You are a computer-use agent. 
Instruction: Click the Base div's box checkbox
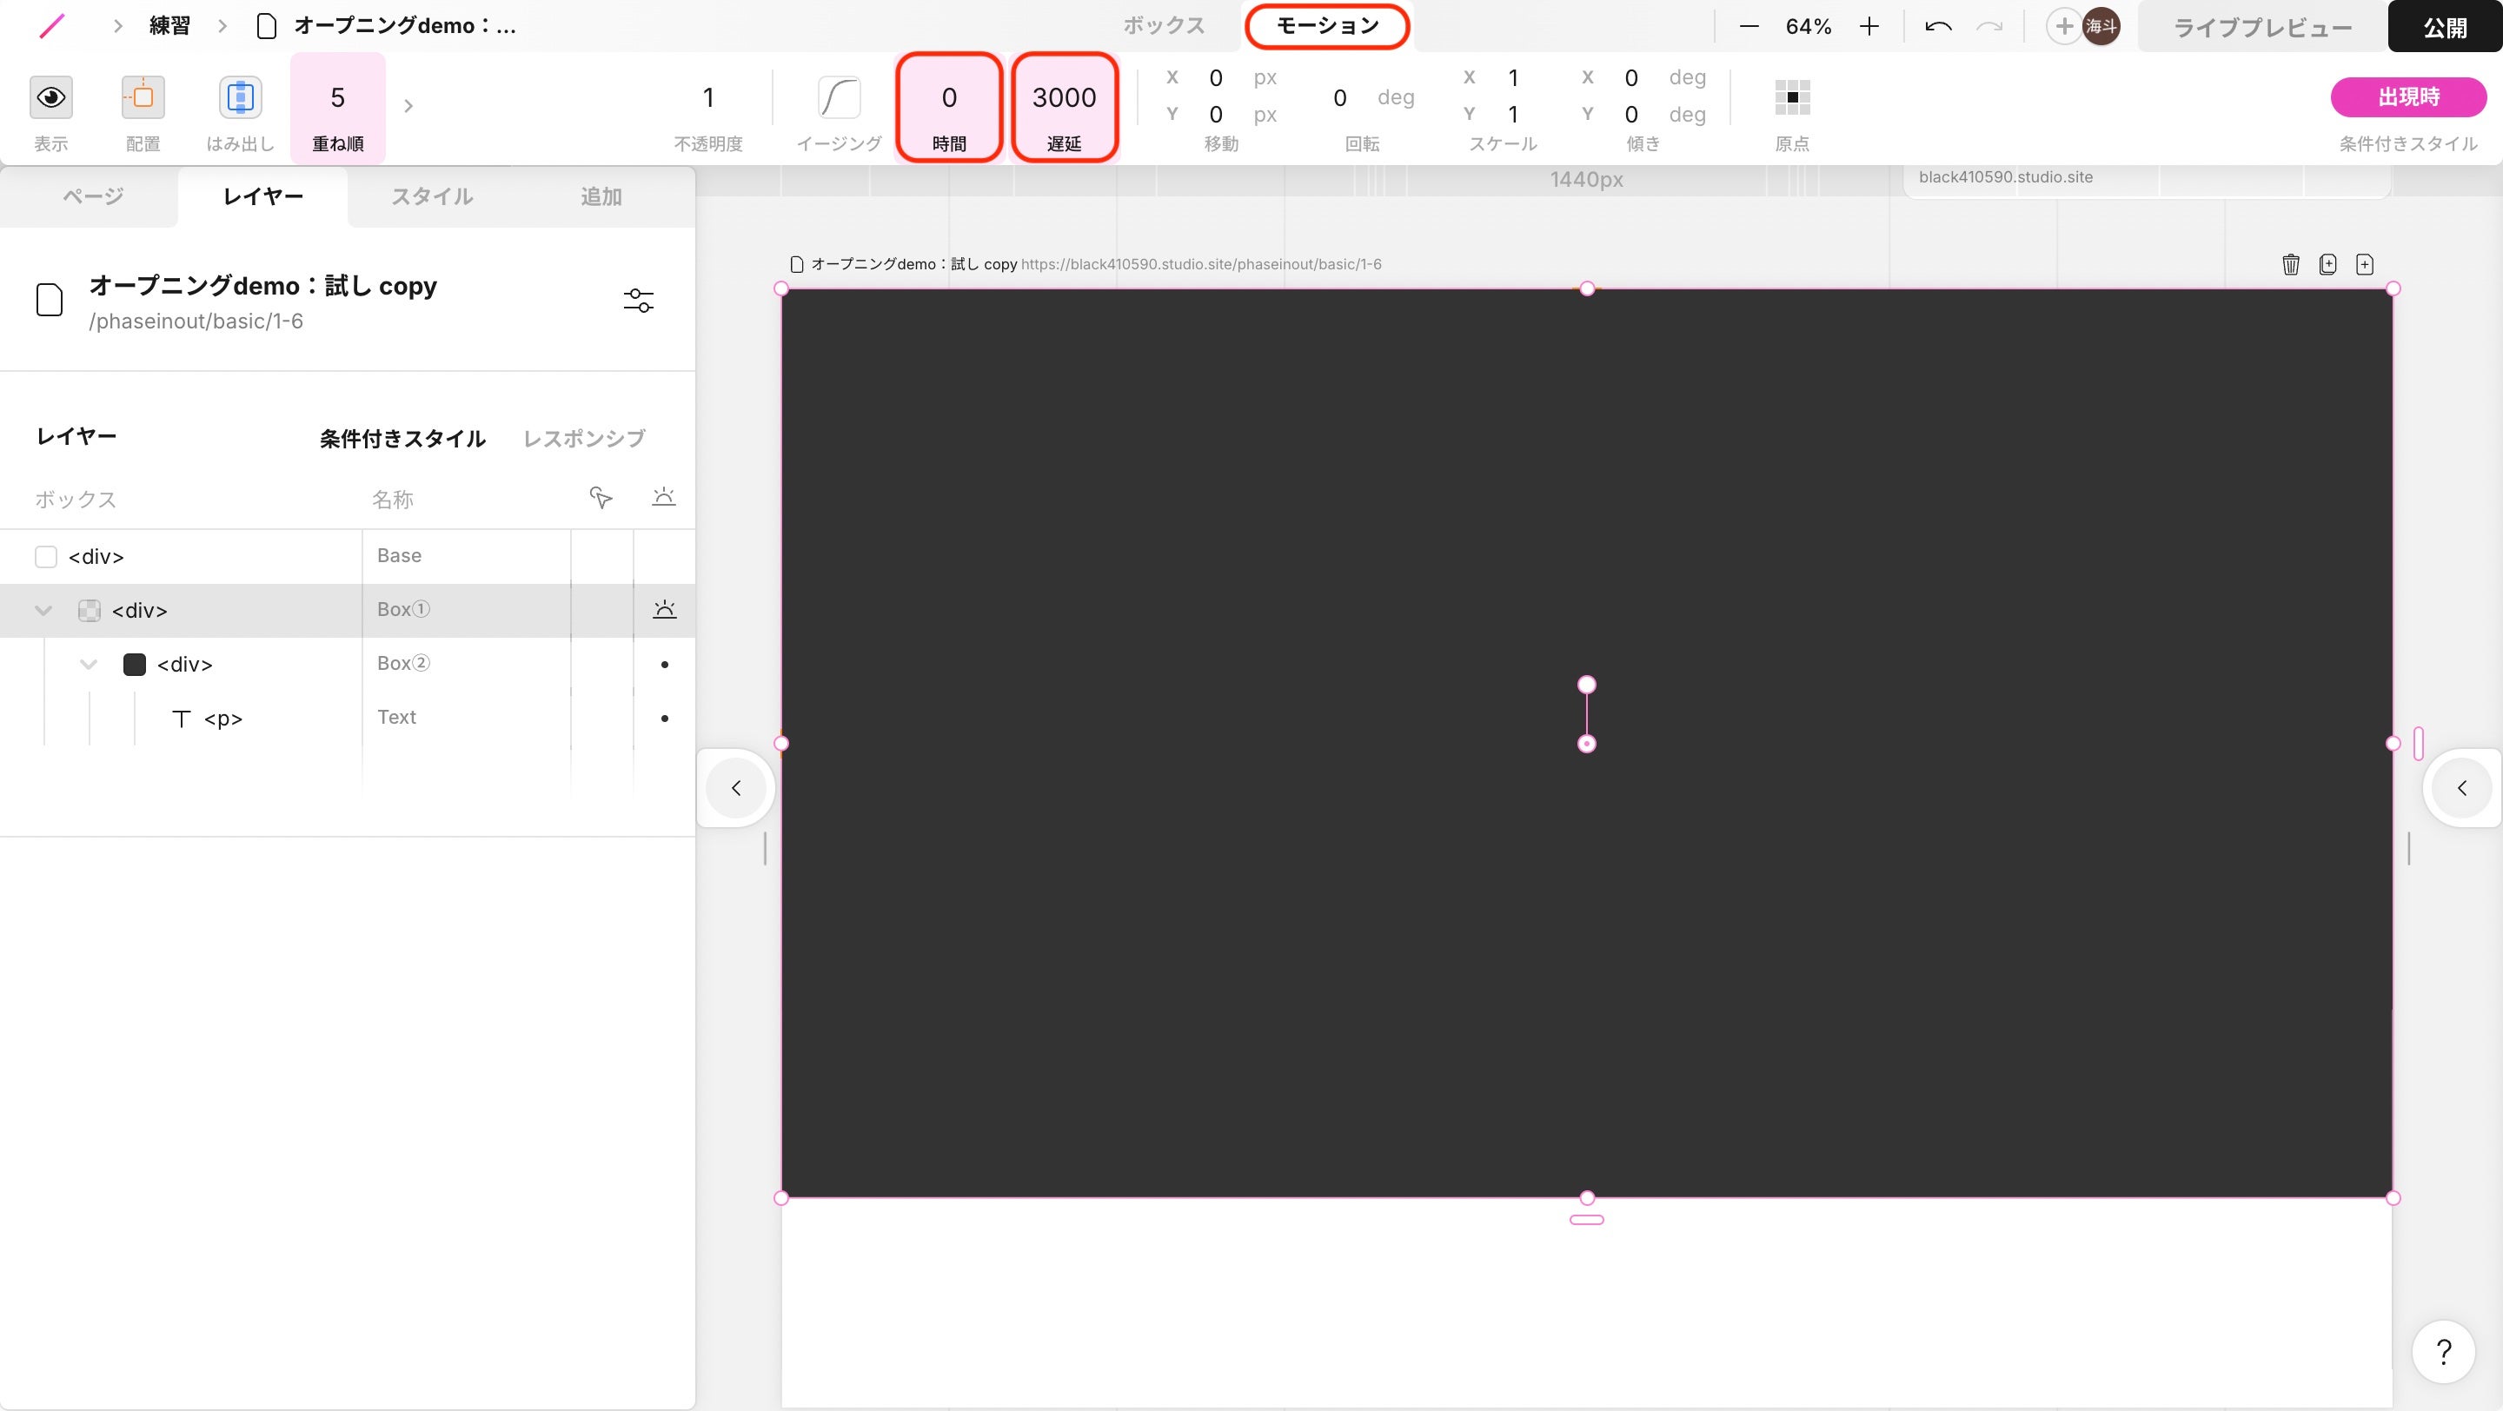[46, 556]
